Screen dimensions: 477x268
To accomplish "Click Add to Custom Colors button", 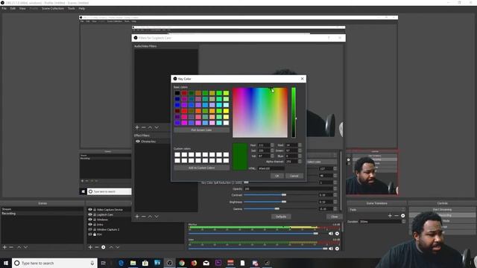I will [x=201, y=167].
